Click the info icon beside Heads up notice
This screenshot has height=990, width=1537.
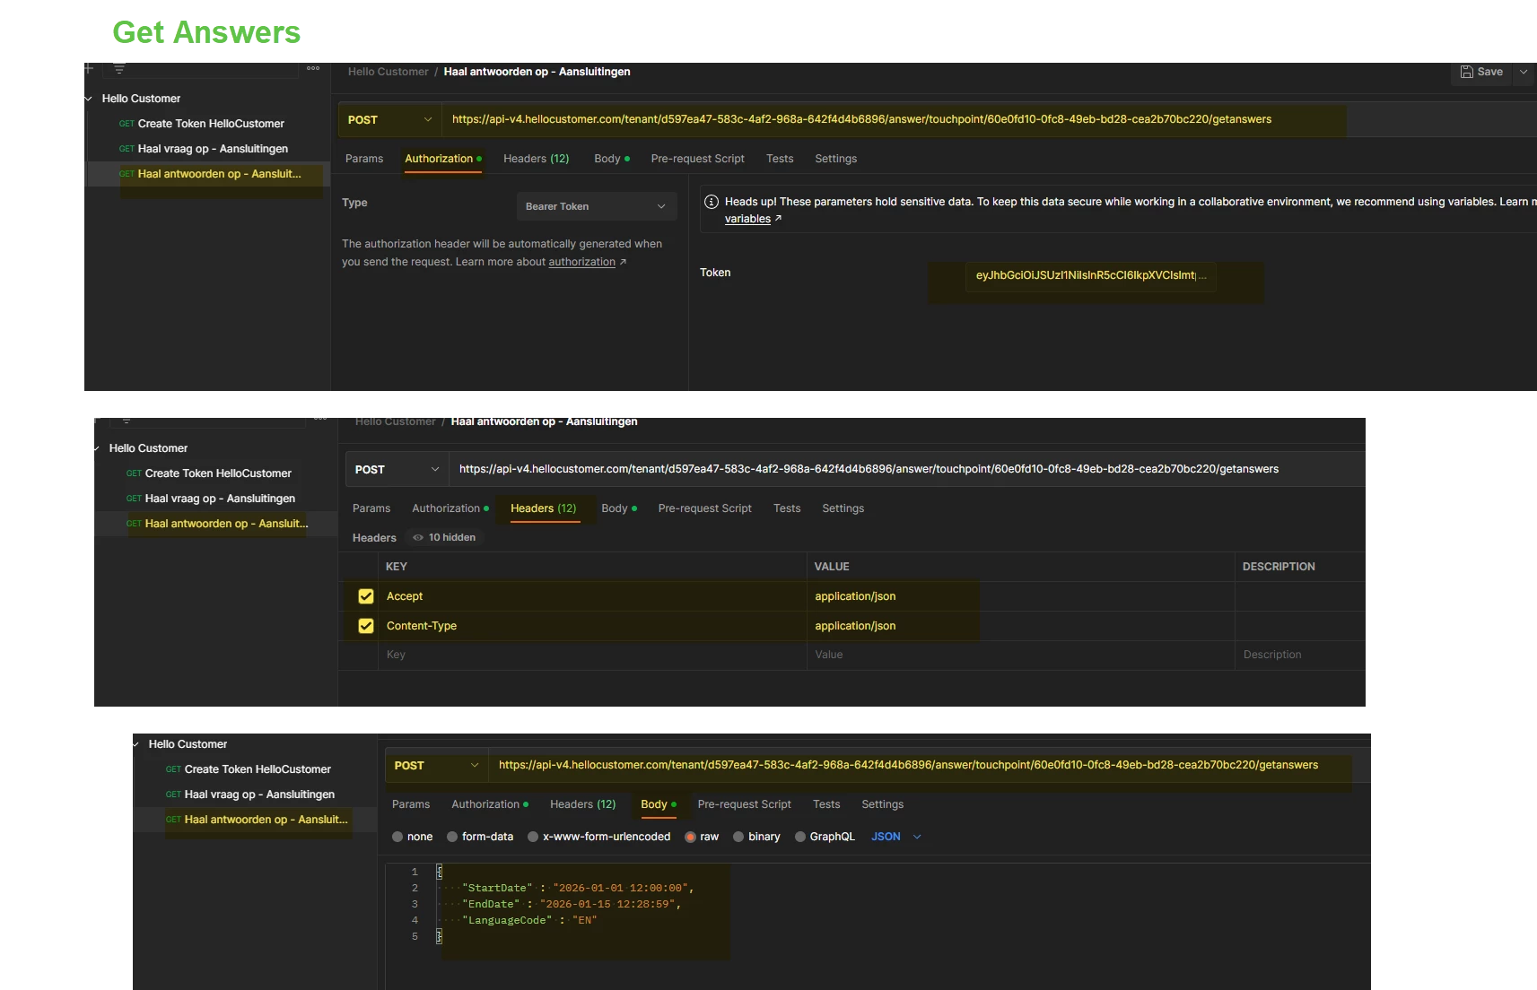tap(712, 202)
